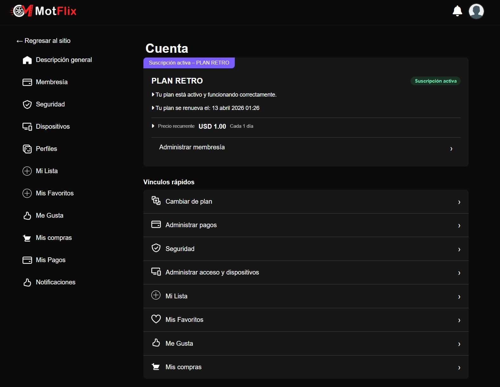This screenshot has width=500, height=387.
Task: Click the green Suscripción activa badge
Action: 435,81
